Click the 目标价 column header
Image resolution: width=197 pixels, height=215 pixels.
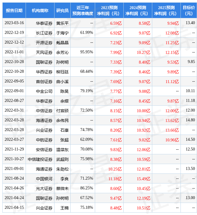coord(189,10)
